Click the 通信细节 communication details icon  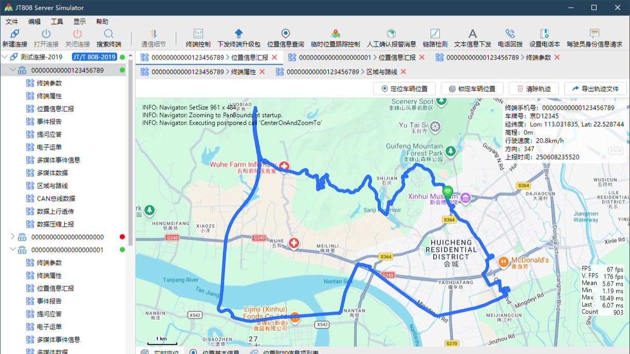tap(153, 34)
